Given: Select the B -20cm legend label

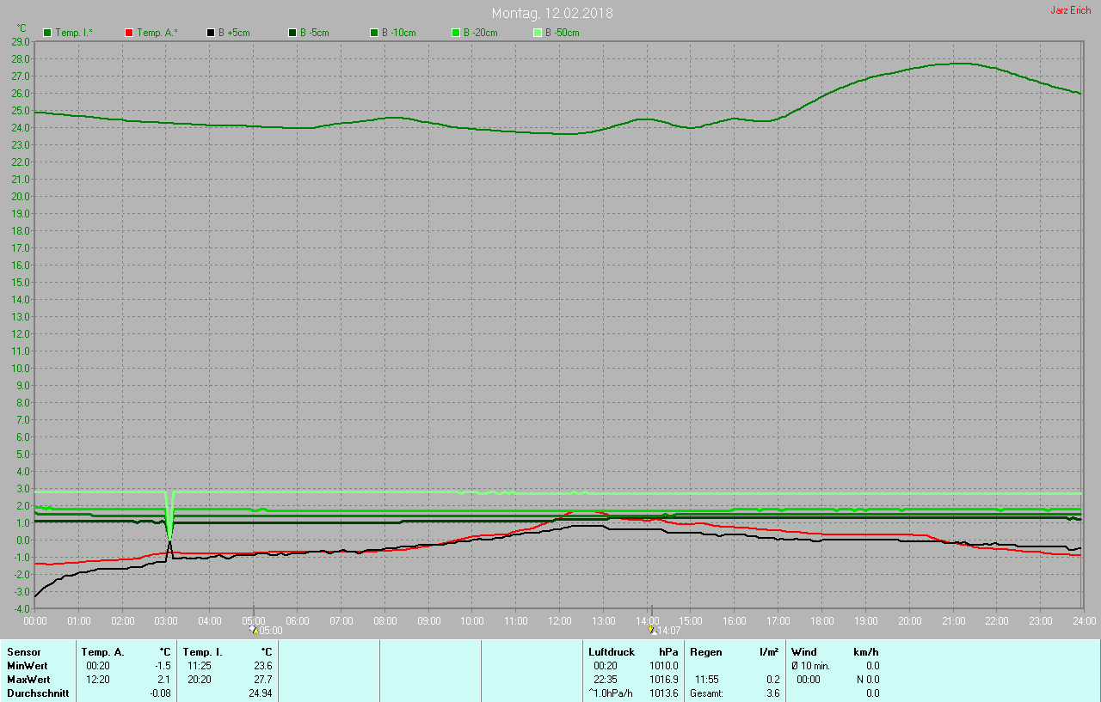Looking at the screenshot, I should pyautogui.click(x=481, y=33).
